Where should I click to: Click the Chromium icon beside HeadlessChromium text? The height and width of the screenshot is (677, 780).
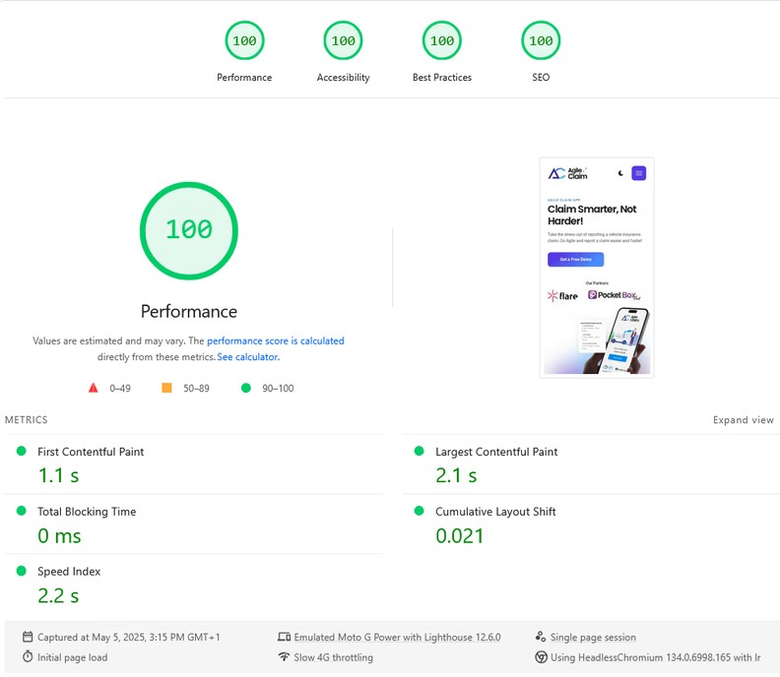click(541, 657)
